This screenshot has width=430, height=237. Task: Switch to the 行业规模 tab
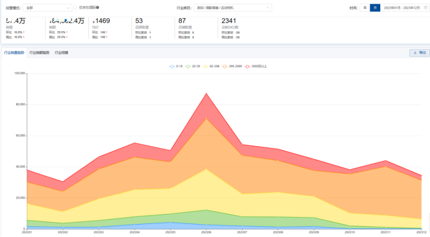click(62, 53)
